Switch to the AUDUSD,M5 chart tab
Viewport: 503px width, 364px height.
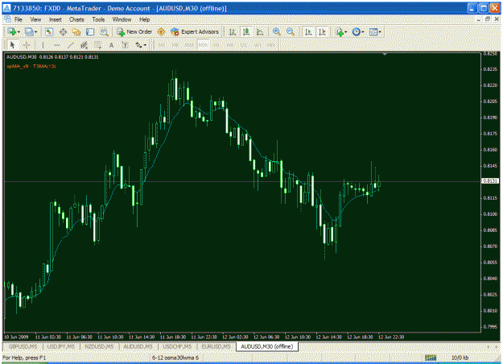[x=138, y=346]
